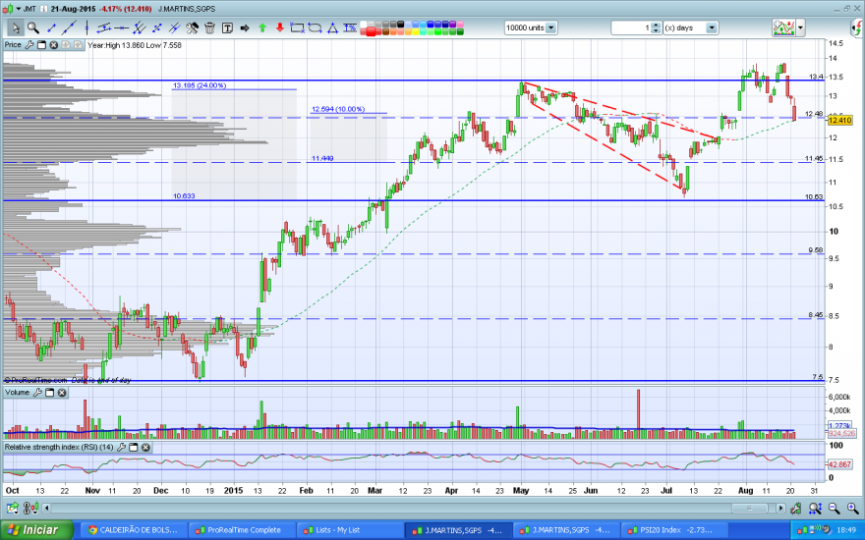This screenshot has height=540, width=865.
Task: Select the triangle drawing tool
Action: pyautogui.click(x=332, y=28)
